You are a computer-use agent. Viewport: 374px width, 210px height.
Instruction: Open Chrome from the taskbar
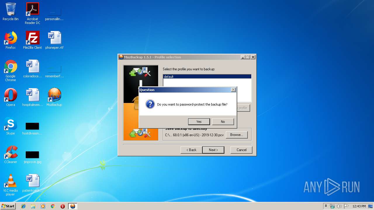click(x=53, y=206)
